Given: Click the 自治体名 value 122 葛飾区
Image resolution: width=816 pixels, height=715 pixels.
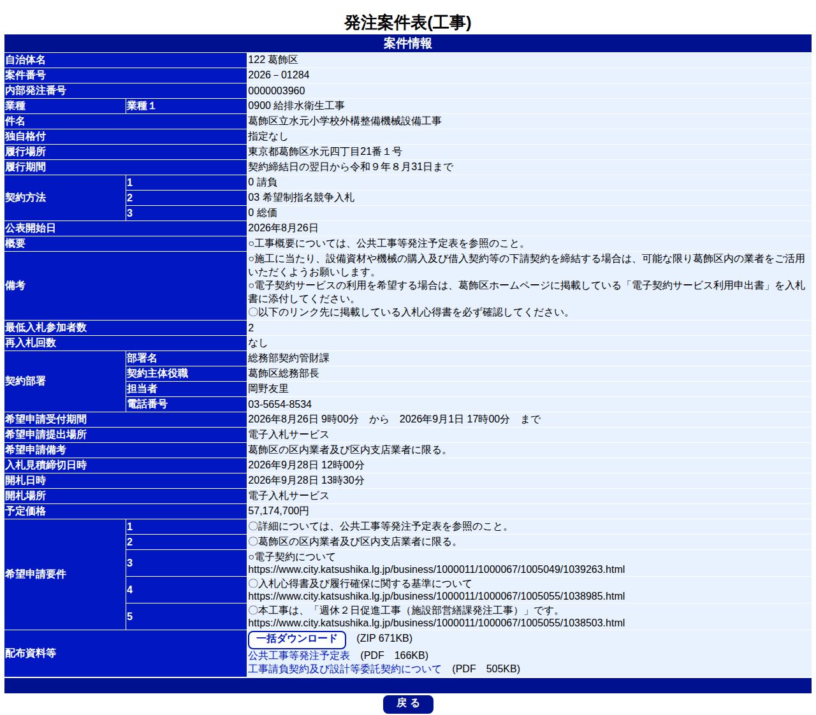Looking at the screenshot, I should (273, 59).
